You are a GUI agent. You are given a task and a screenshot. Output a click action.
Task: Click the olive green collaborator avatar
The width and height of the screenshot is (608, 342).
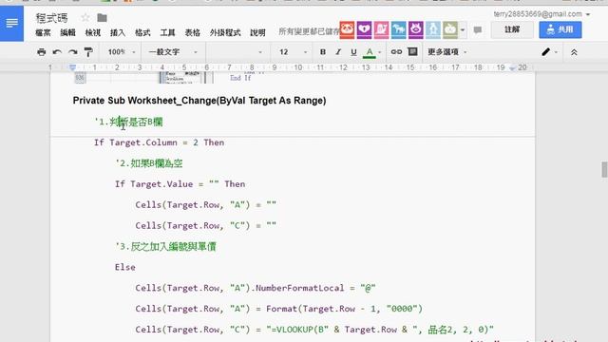(450, 29)
